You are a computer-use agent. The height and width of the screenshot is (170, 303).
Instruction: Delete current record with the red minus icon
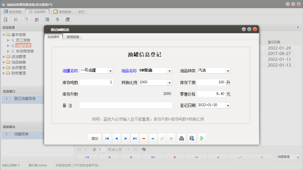coord(144,138)
